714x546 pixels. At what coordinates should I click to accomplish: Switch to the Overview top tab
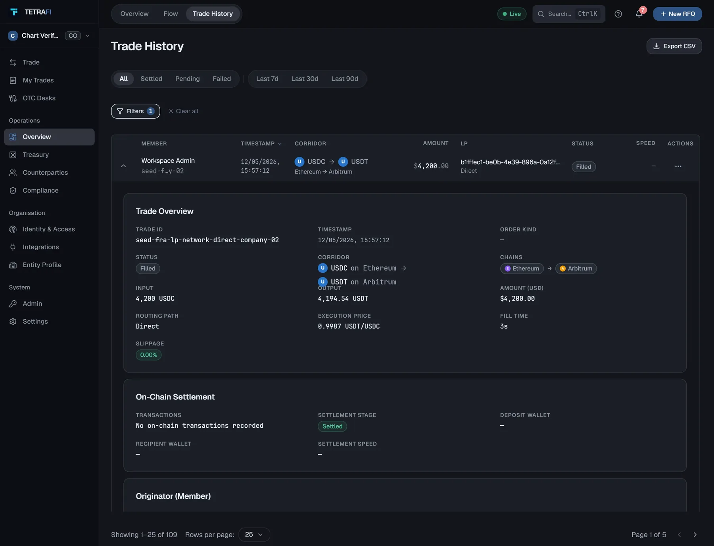134,14
